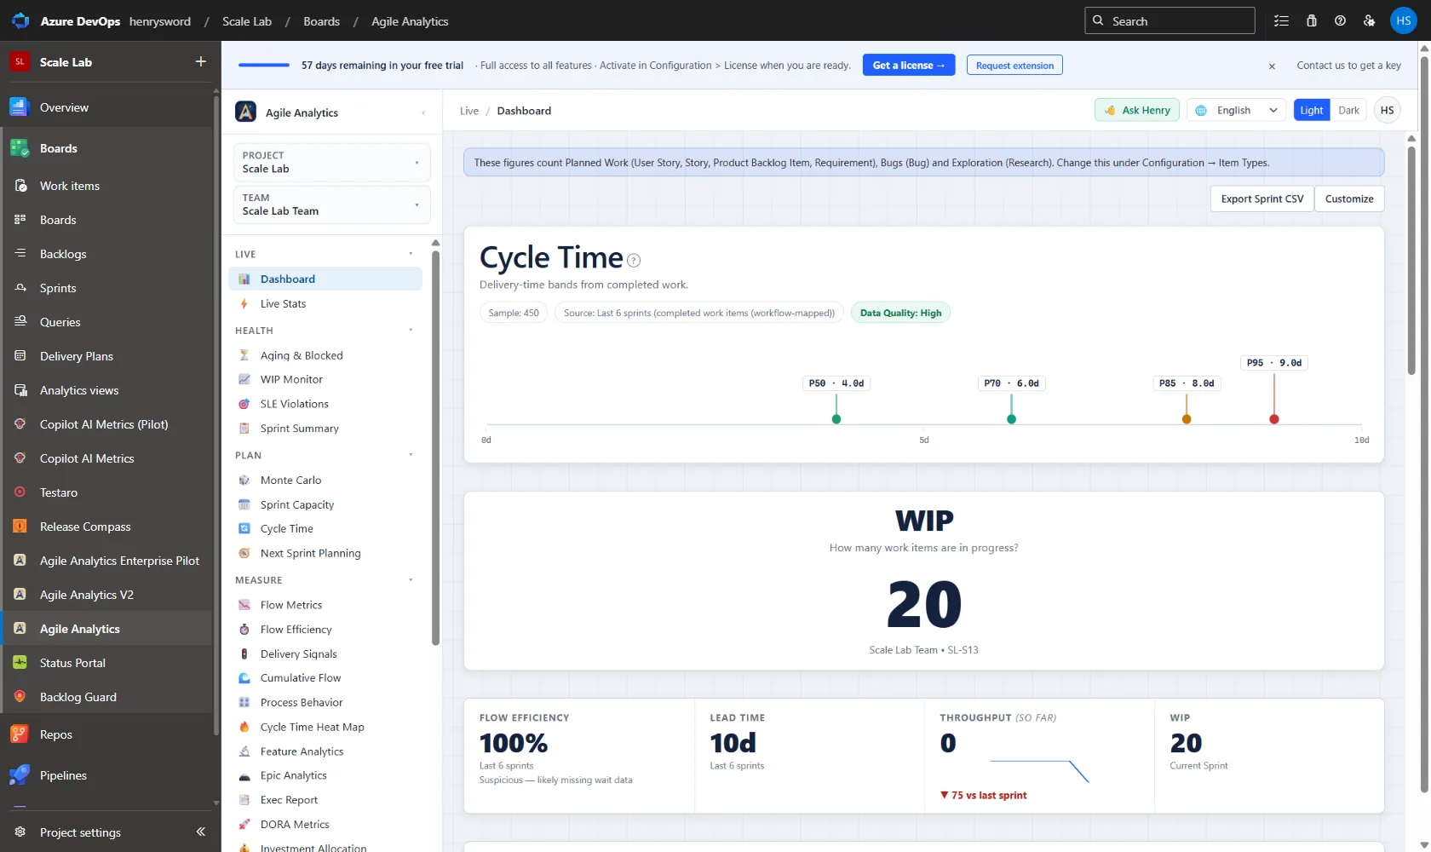
Task: Click the Live breadcrumb link
Action: tap(469, 111)
